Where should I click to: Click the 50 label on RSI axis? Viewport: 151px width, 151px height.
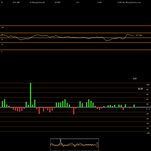click(2, 40)
